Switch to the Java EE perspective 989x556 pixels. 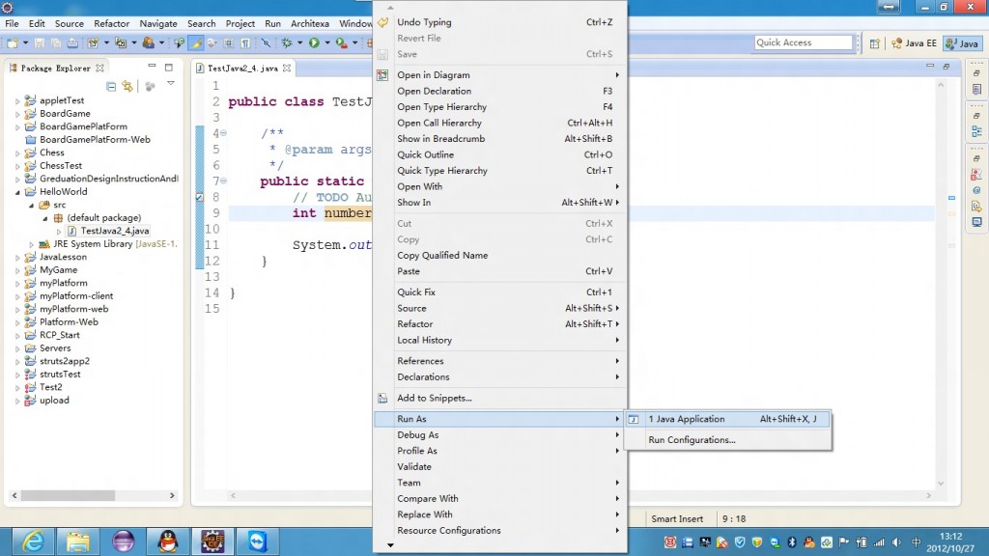point(913,43)
